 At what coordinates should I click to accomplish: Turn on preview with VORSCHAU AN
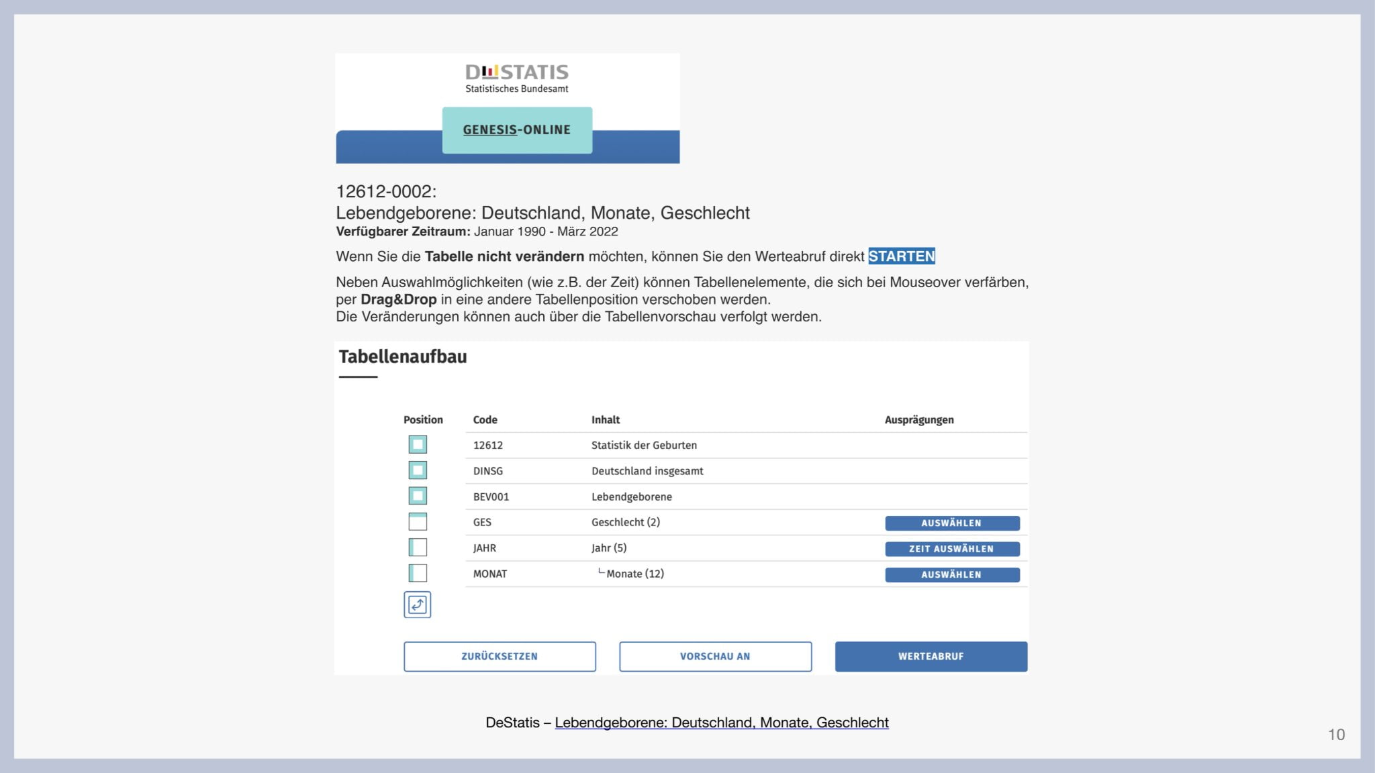point(715,656)
